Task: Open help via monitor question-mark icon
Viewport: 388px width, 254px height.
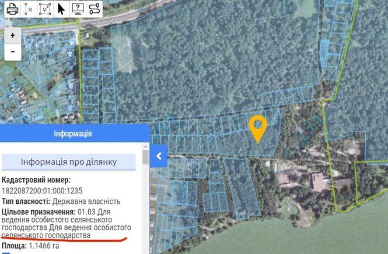Action: point(78,9)
